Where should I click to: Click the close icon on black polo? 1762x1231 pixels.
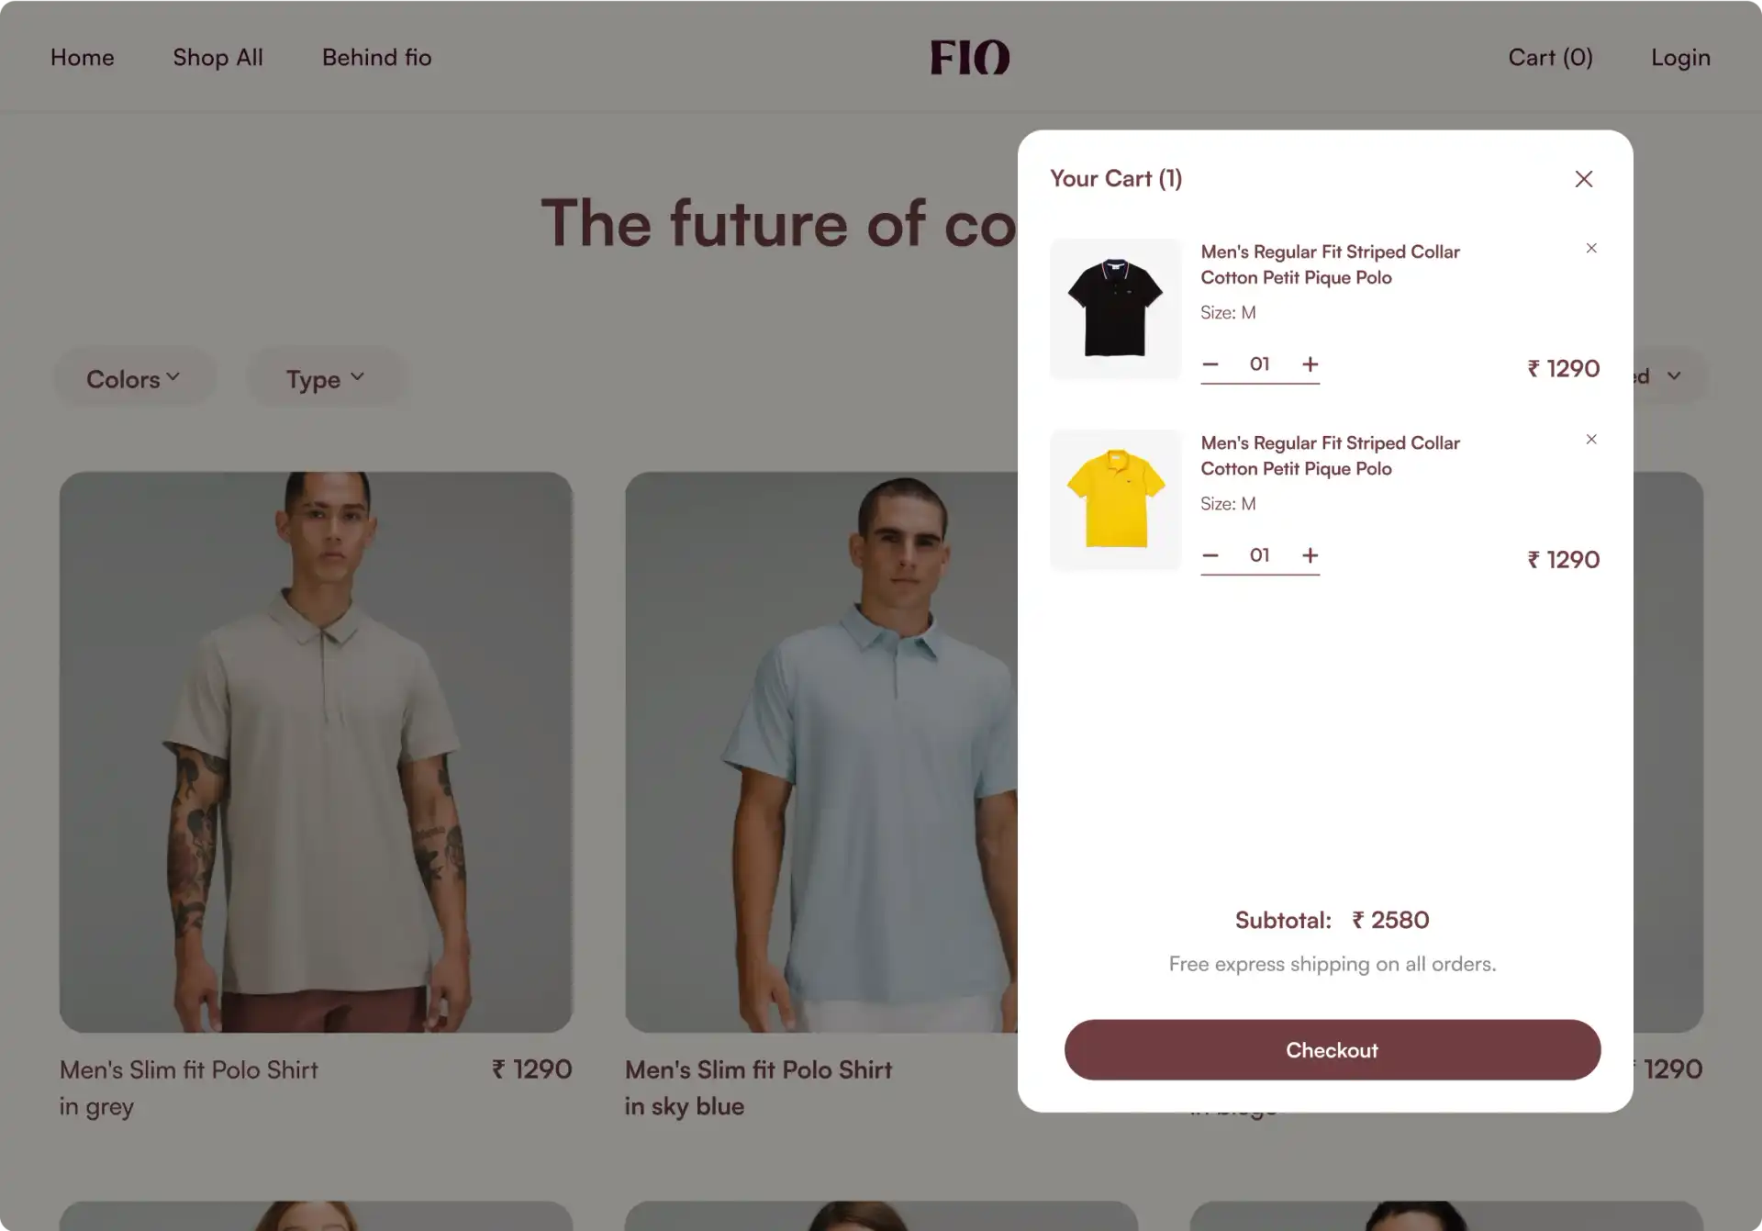click(1592, 248)
